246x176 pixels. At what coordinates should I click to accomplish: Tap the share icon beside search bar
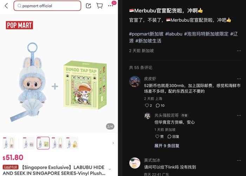click(x=89, y=6)
